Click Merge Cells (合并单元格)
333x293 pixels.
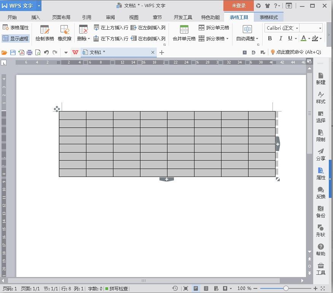(184, 33)
